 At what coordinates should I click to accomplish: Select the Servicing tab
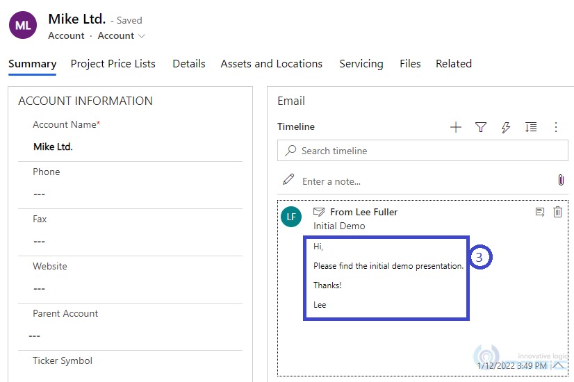pos(361,64)
